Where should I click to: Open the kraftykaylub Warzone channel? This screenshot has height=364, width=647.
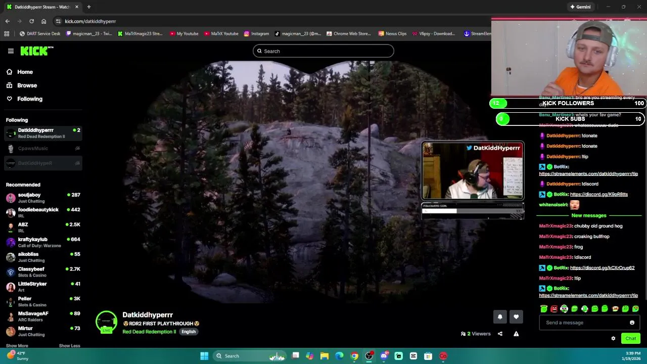[x=43, y=242]
